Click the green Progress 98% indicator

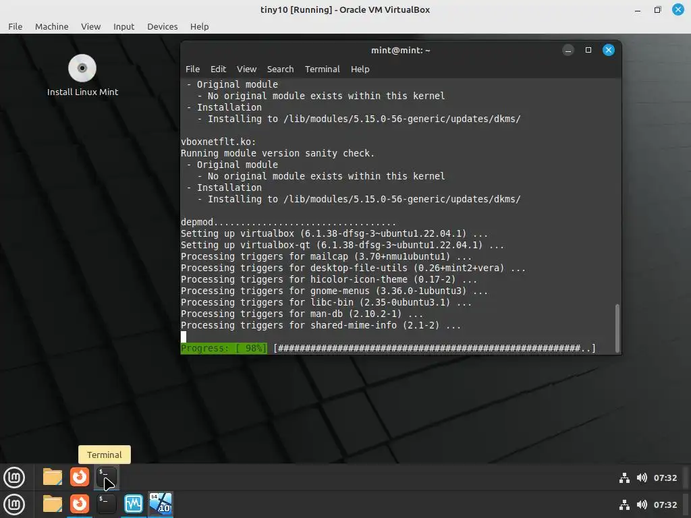click(224, 348)
